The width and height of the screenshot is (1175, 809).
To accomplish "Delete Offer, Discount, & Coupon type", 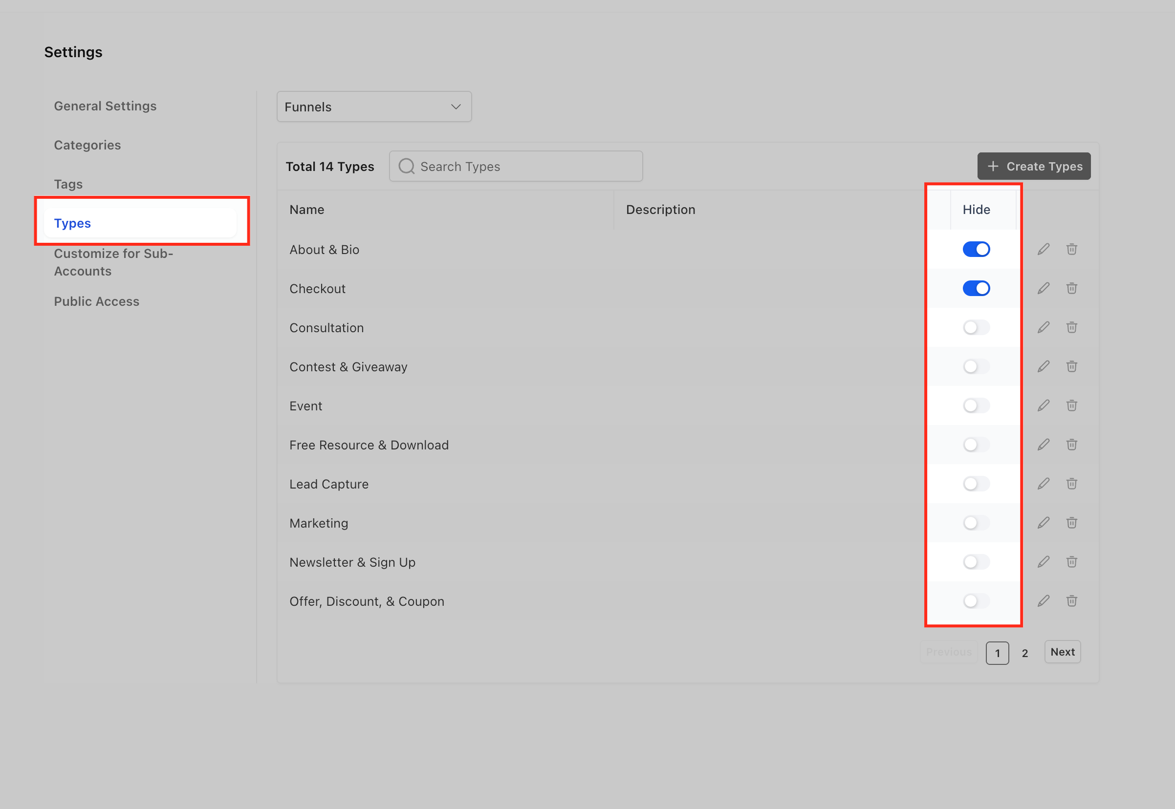I will tap(1071, 601).
